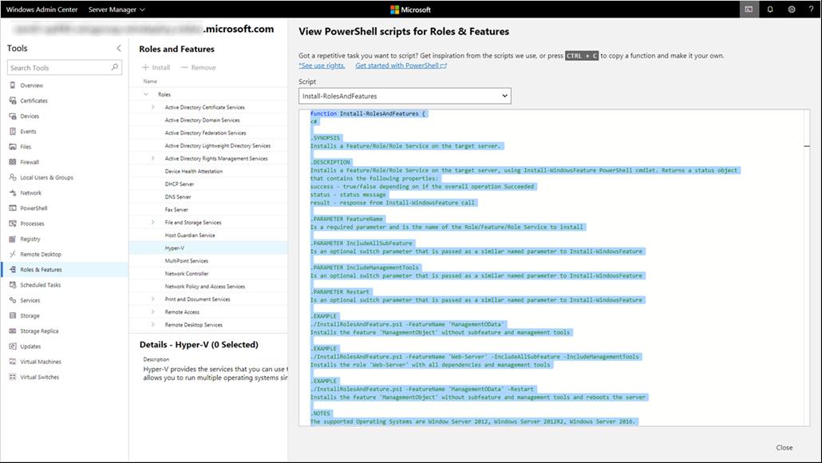Click the Remove button
The image size is (822, 463).
click(198, 68)
